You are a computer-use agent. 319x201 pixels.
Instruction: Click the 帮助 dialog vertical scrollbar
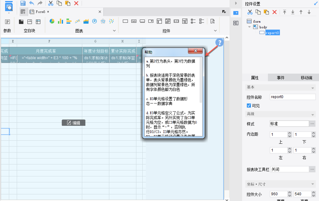201,80
